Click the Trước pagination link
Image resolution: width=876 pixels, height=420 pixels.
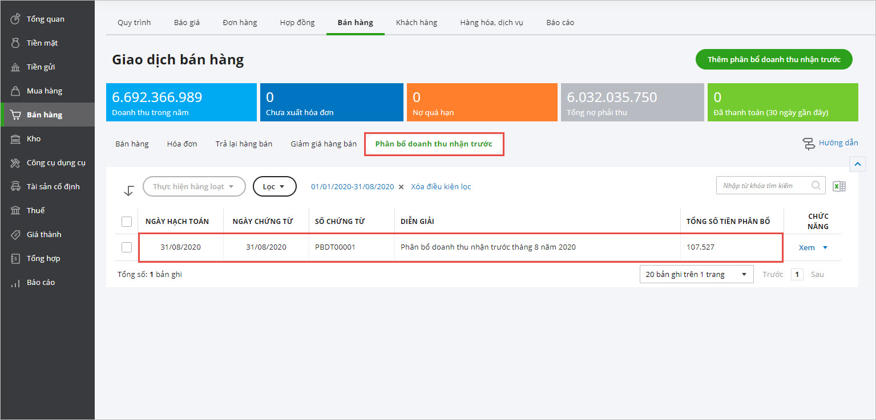tap(773, 275)
